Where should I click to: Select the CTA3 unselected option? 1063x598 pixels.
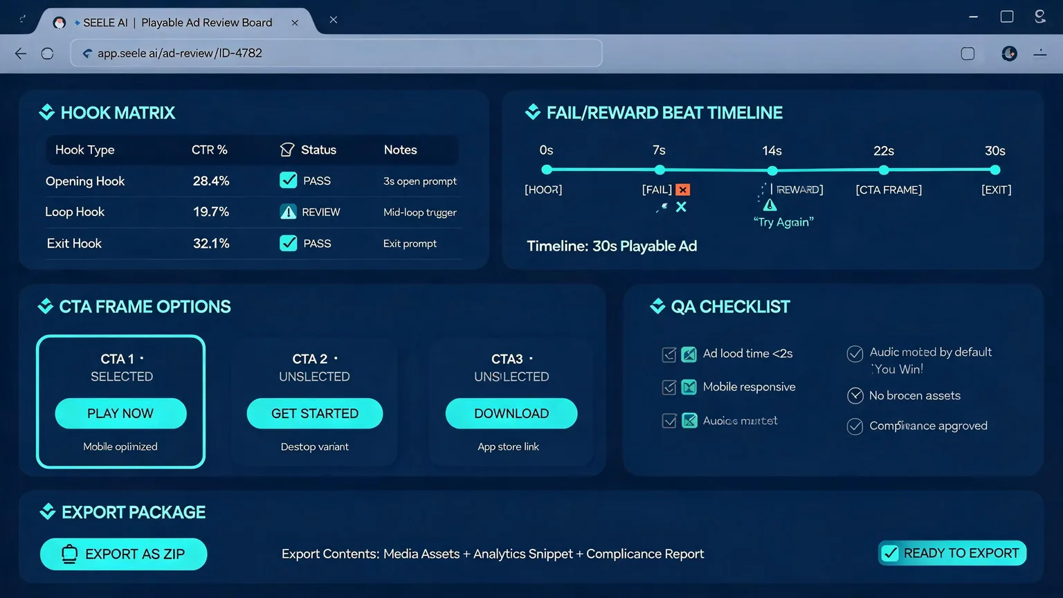[511, 401]
